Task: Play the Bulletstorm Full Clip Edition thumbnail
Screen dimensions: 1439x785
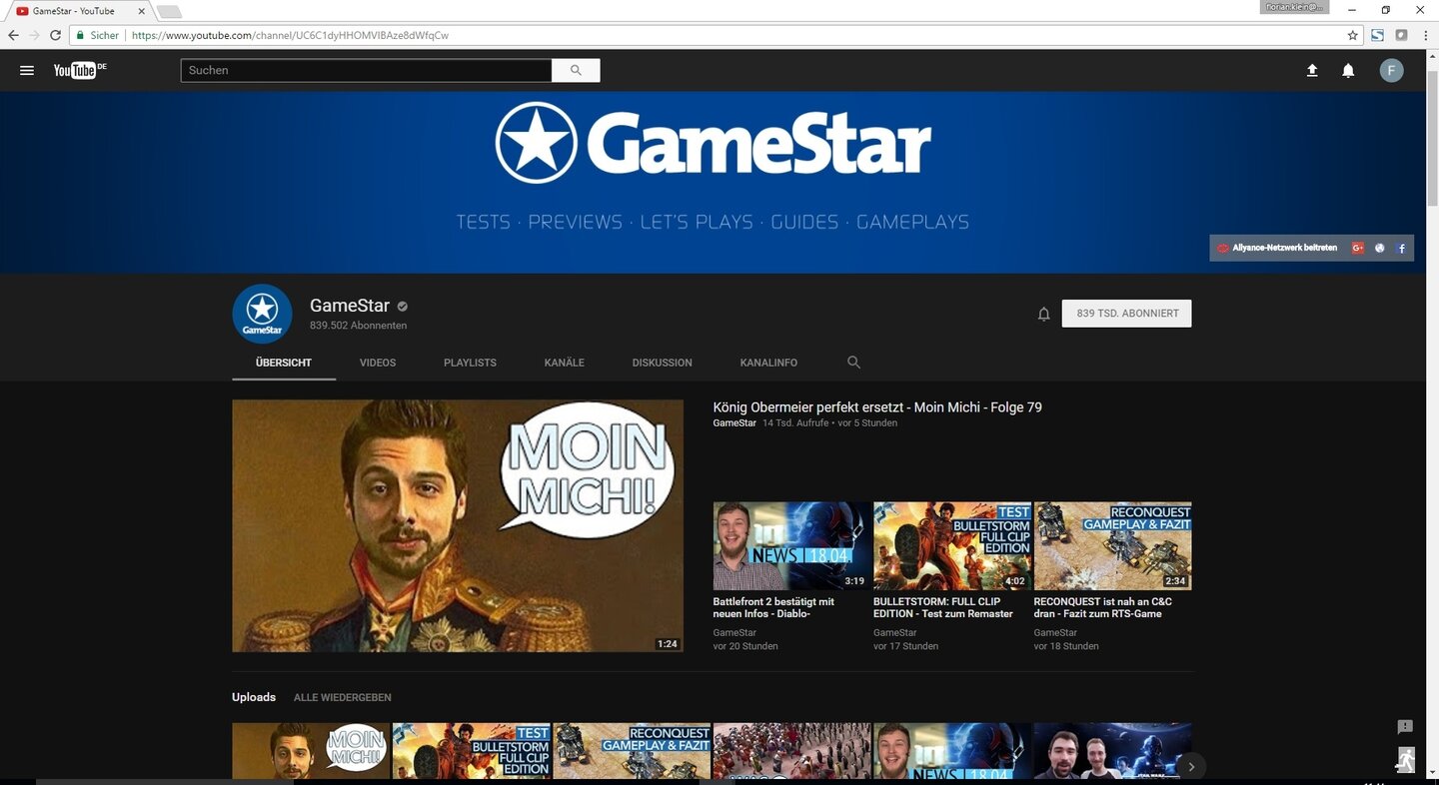Action: pyautogui.click(x=951, y=545)
